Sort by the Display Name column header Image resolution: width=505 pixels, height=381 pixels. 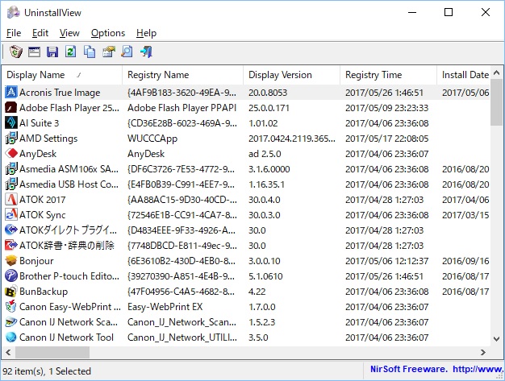pos(61,75)
